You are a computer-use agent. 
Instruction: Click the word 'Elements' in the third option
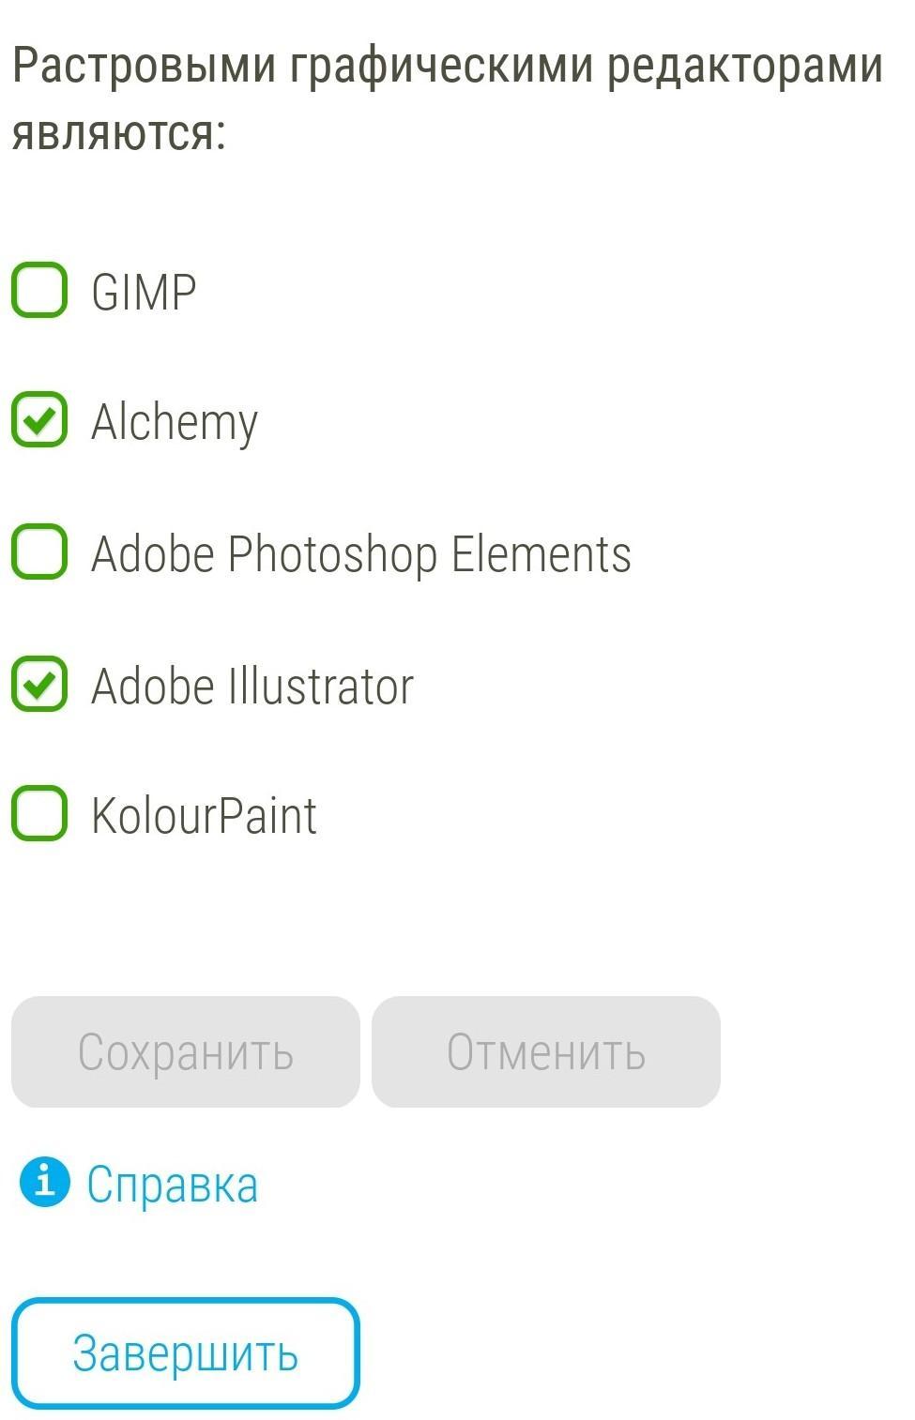(541, 553)
